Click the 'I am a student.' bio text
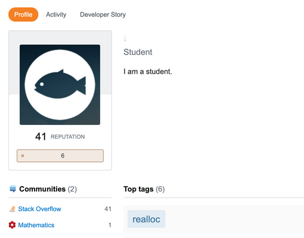Viewport: 304px width, 238px height. coord(148,71)
